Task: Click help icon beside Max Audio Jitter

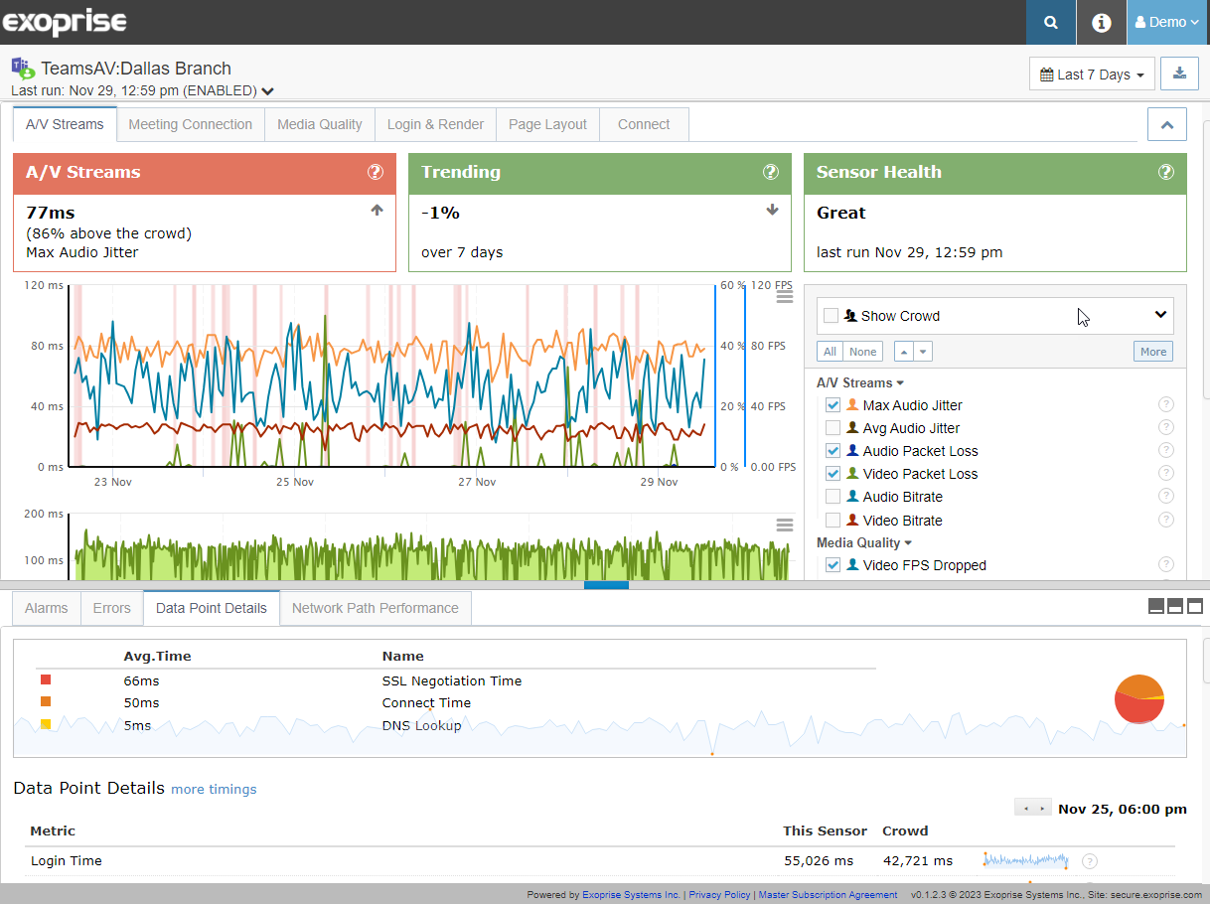Action: [1166, 404]
